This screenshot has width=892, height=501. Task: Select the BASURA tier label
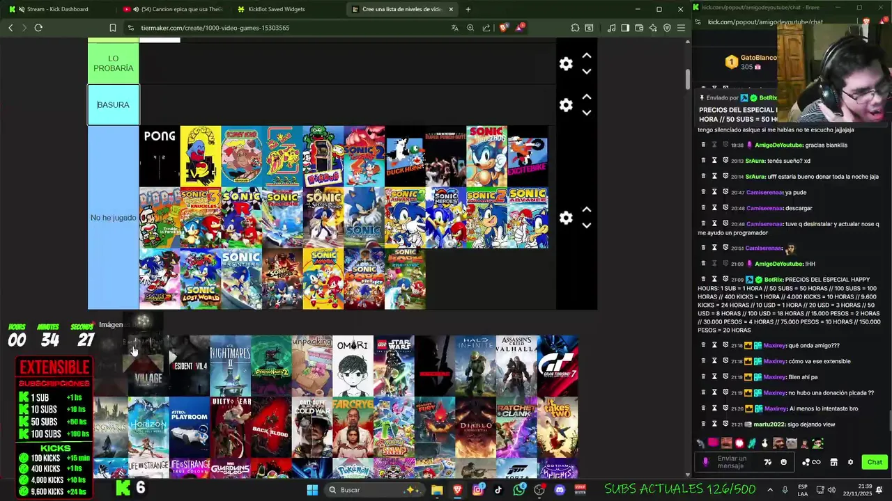[x=113, y=105]
